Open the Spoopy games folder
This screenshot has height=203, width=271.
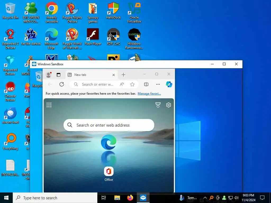pos(93,12)
